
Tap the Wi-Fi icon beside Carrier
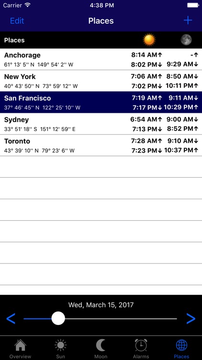(27, 5)
